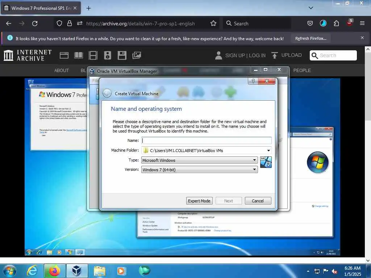Launch Internet Explorer from the taskbar

pyautogui.click(x=32, y=271)
